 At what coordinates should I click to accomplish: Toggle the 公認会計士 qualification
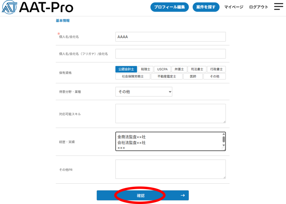(x=126, y=69)
